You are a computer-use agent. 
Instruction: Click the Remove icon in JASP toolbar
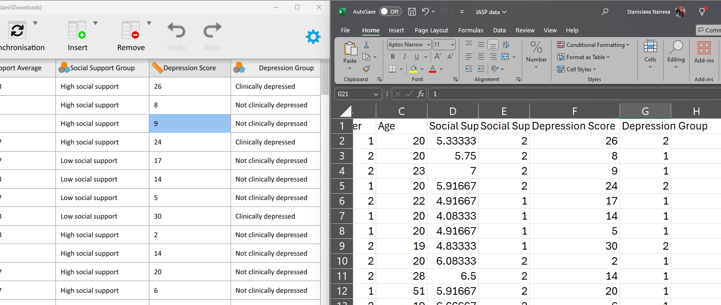pos(131,30)
